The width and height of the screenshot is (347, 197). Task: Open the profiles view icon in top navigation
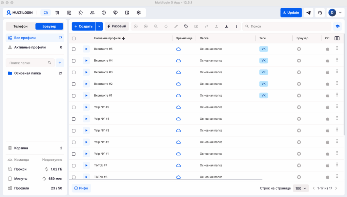[46, 13]
